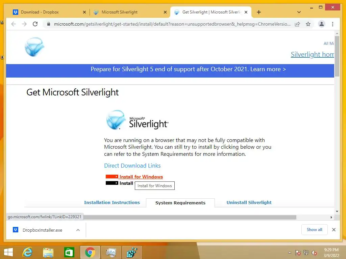Bookmark this page with star icon
346x259 pixels.
tap(308, 24)
